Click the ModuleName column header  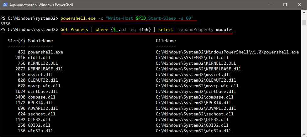[40, 41]
